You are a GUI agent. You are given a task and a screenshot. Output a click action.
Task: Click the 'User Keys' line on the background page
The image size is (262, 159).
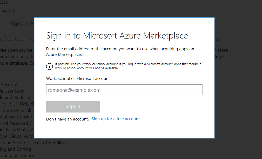click(x=12, y=91)
